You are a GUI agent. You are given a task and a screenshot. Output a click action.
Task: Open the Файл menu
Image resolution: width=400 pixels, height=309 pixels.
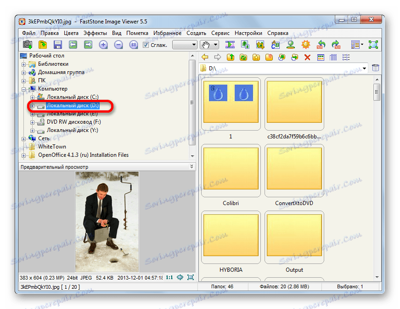coord(28,33)
